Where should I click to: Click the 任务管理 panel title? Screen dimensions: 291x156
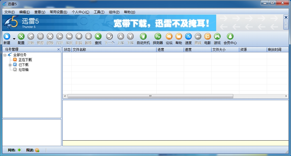click(x=12, y=50)
